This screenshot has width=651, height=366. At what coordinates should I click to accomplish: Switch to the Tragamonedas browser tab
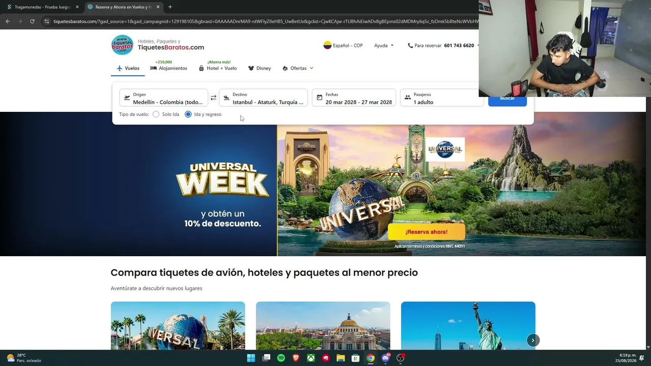42,7
